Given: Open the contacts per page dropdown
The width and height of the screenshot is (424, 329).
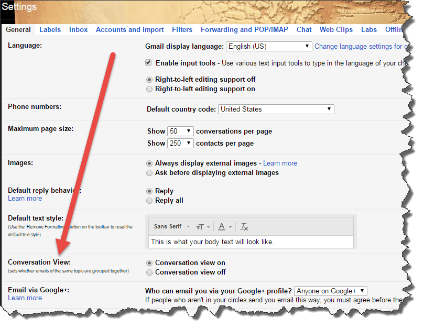Looking at the screenshot, I should (x=180, y=143).
